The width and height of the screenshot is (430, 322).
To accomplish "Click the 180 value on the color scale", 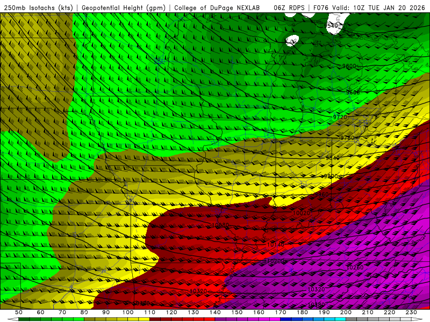I will 303,312.
